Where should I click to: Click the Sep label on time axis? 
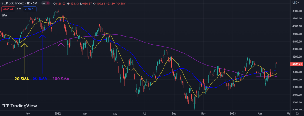174,114
